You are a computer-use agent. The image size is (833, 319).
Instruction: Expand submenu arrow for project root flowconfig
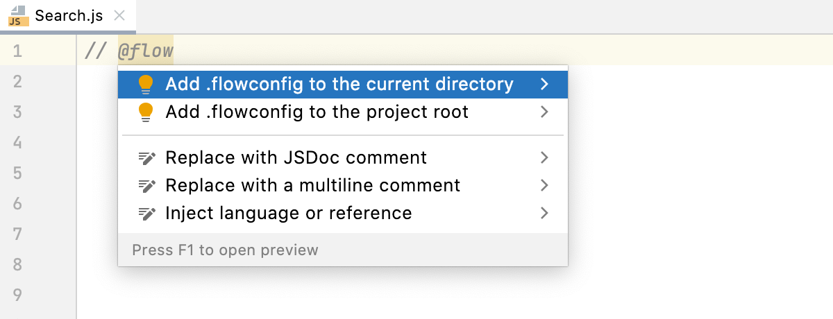pyautogui.click(x=545, y=112)
